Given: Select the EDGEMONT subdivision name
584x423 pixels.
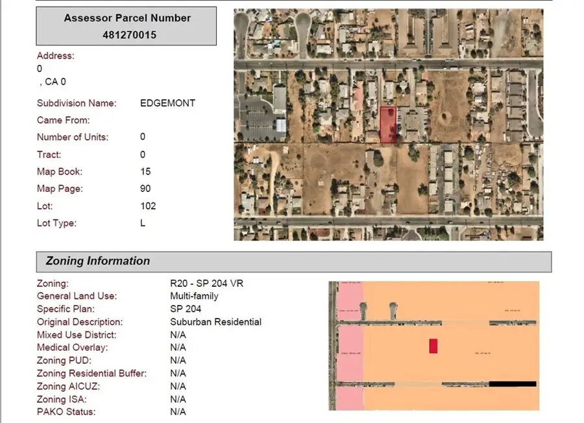Looking at the screenshot, I should (x=167, y=103).
